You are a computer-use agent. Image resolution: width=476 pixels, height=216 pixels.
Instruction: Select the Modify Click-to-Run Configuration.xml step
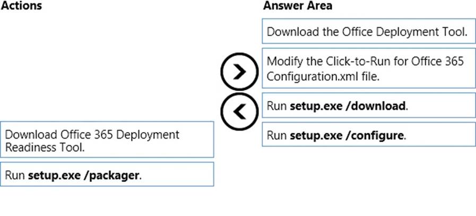(368, 68)
